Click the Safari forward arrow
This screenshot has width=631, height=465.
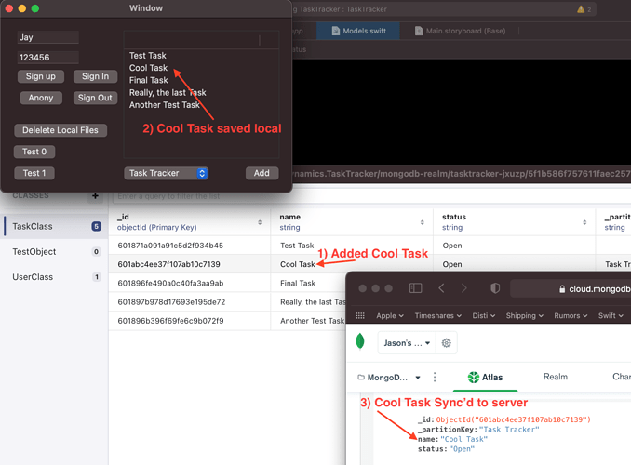coord(463,288)
